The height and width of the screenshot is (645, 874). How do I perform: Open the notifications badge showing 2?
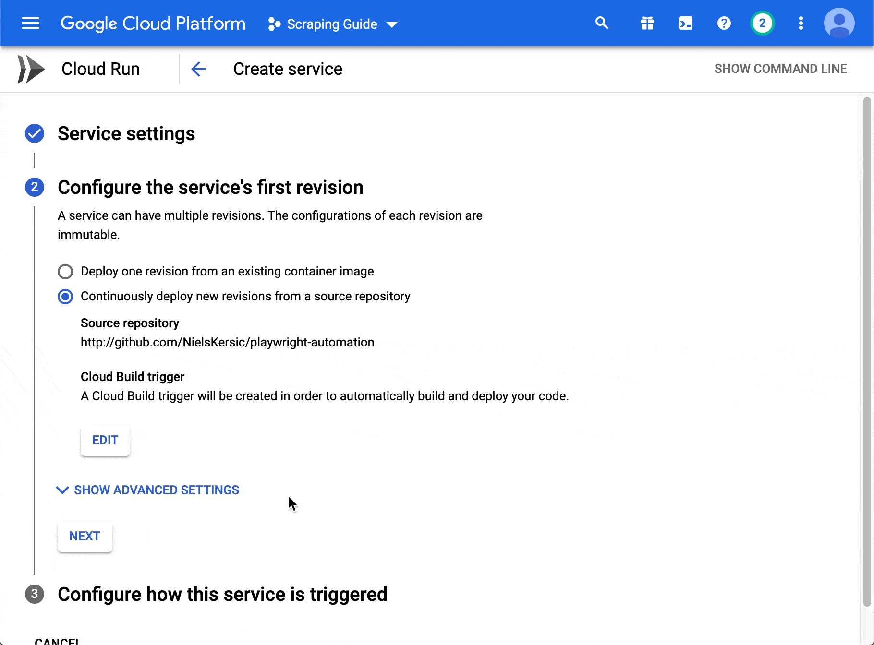click(763, 23)
